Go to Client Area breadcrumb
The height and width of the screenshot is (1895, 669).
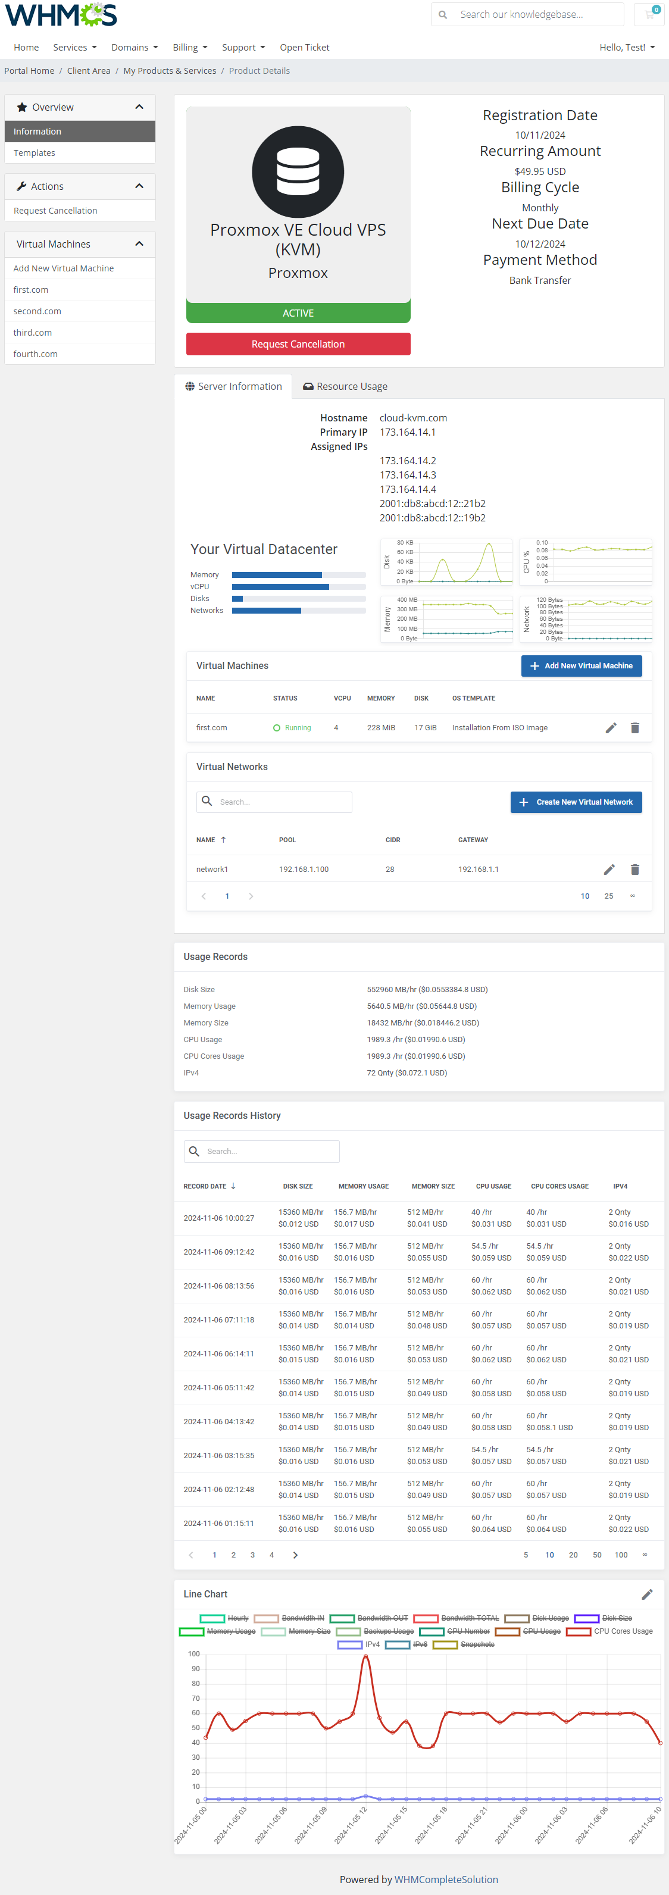click(x=88, y=71)
